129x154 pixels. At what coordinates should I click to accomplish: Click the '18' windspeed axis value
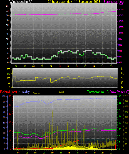pos(7,20)
